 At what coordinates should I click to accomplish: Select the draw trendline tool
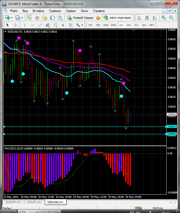(40, 25)
